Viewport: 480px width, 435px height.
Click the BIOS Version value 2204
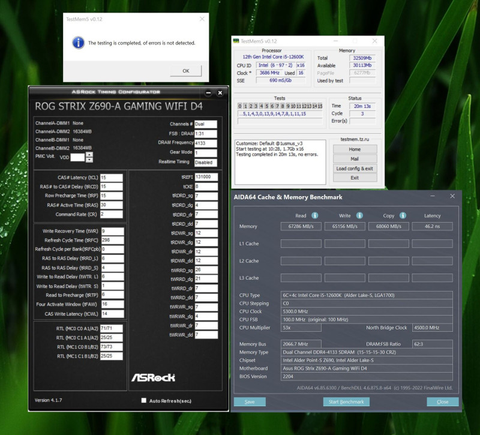point(367,377)
